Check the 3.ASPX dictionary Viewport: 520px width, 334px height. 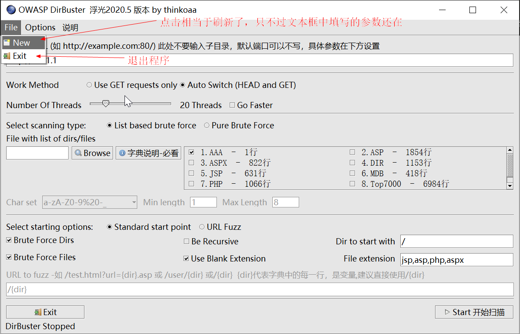click(191, 163)
